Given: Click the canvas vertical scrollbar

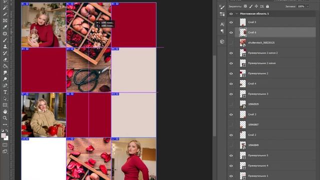Looking at the screenshot, I should click(x=214, y=96).
